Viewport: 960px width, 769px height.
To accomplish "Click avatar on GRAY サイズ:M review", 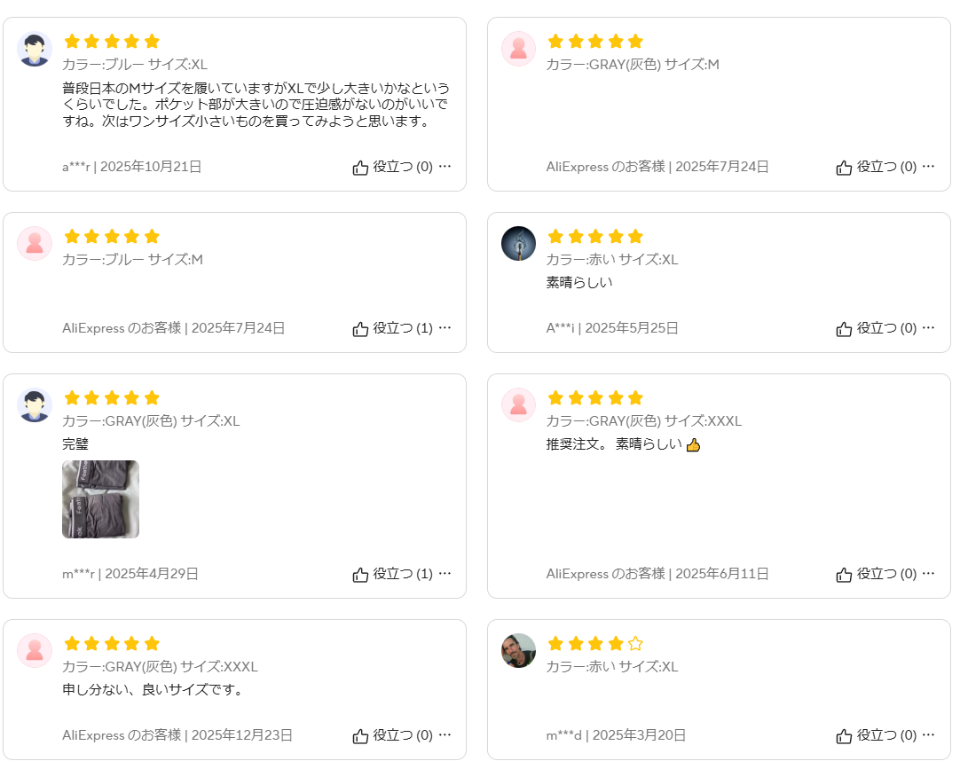I will pos(518,49).
